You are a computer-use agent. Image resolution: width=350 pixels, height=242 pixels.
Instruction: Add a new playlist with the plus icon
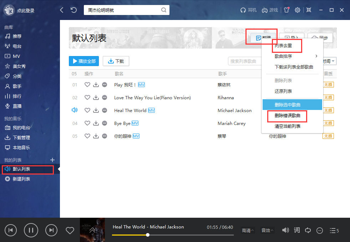[x=52, y=160]
